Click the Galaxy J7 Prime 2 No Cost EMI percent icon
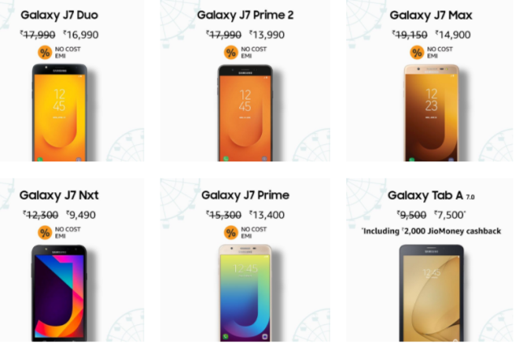The height and width of the screenshot is (351, 519). click(x=230, y=53)
